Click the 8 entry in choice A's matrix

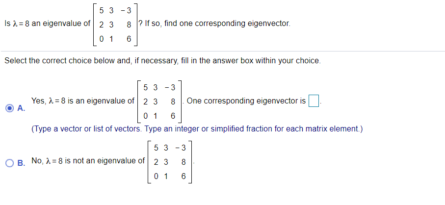[173, 102]
